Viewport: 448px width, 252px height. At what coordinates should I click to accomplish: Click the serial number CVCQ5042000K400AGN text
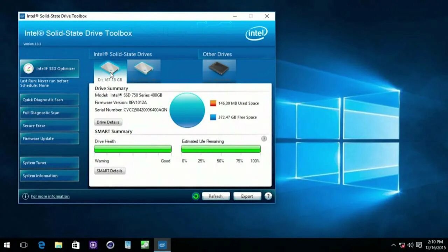pyautogui.click(x=145, y=110)
